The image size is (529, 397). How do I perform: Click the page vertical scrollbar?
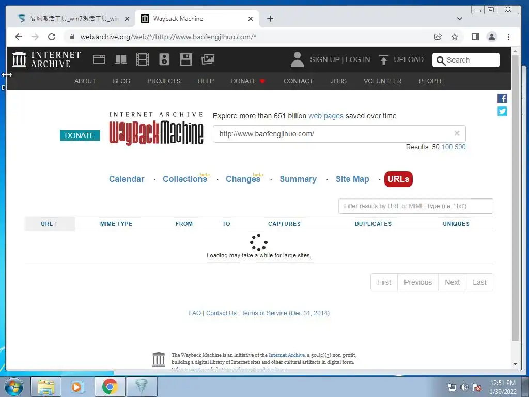pyautogui.click(x=515, y=197)
